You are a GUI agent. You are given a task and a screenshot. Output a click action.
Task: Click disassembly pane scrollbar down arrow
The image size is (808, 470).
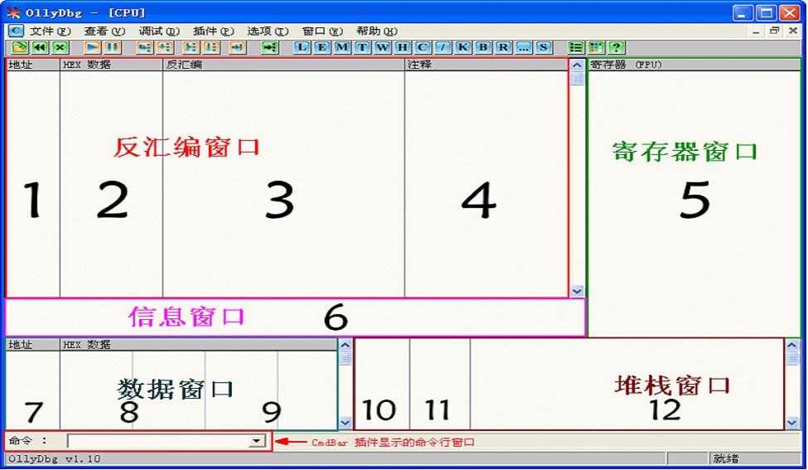(577, 291)
